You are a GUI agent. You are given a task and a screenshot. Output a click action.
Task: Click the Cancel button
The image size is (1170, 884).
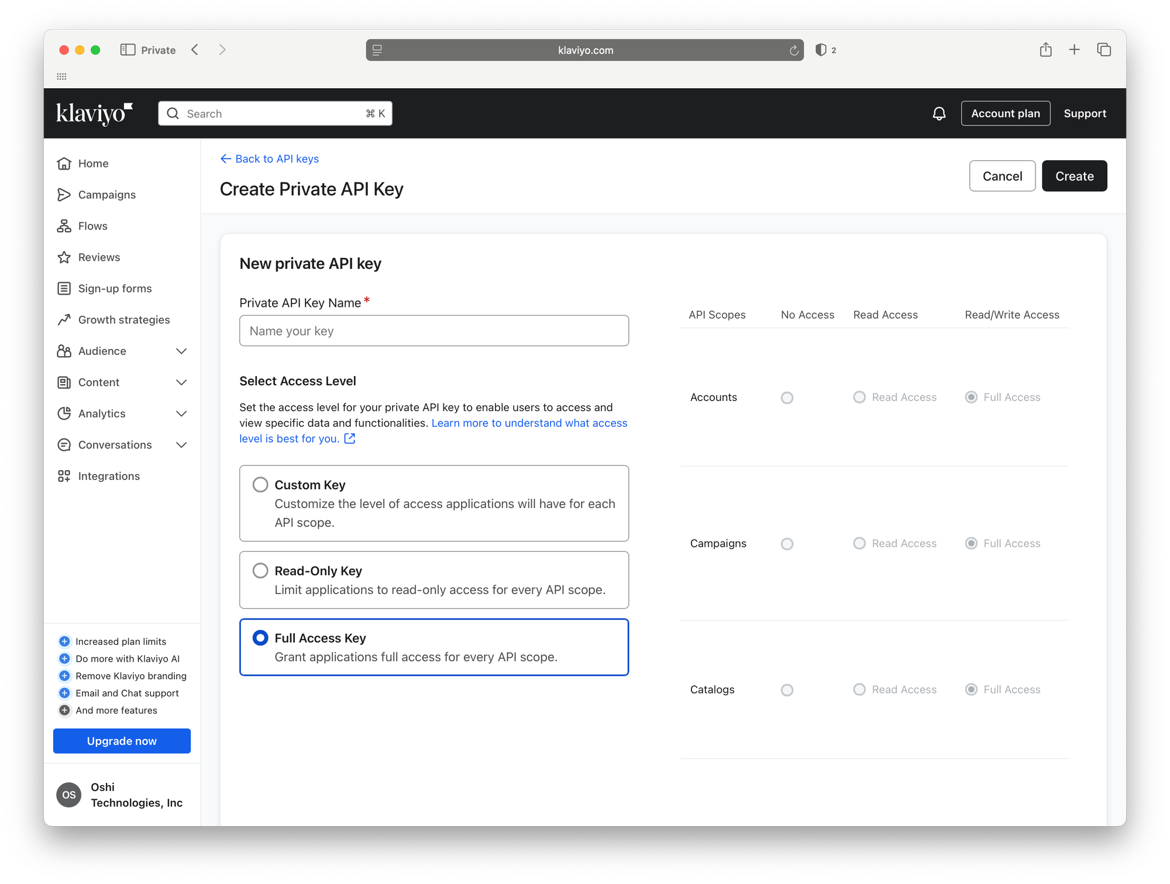tap(1002, 176)
